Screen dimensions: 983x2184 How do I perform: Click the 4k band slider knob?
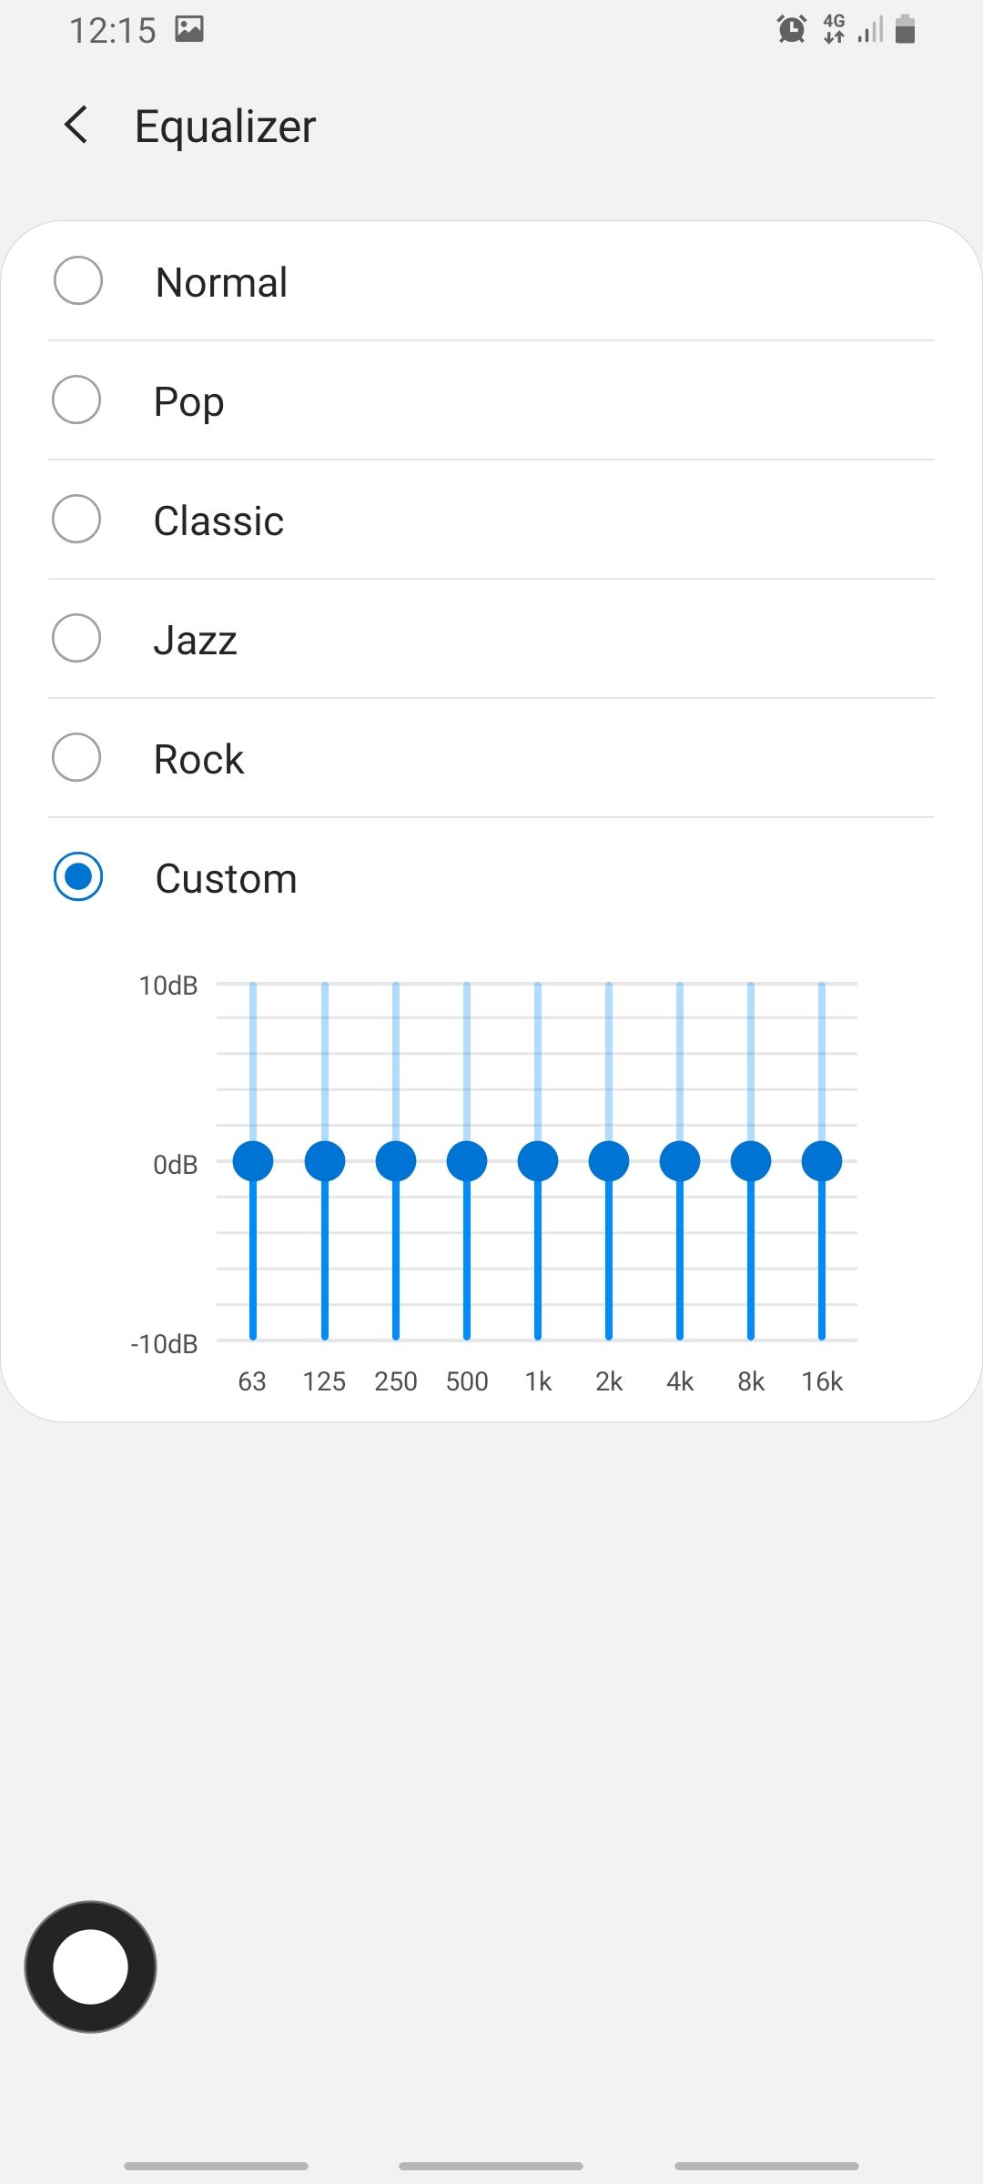[680, 1161]
